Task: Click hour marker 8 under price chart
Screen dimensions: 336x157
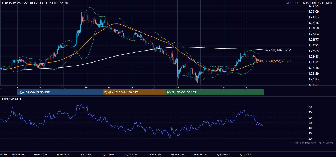Action: [x=18, y=87]
